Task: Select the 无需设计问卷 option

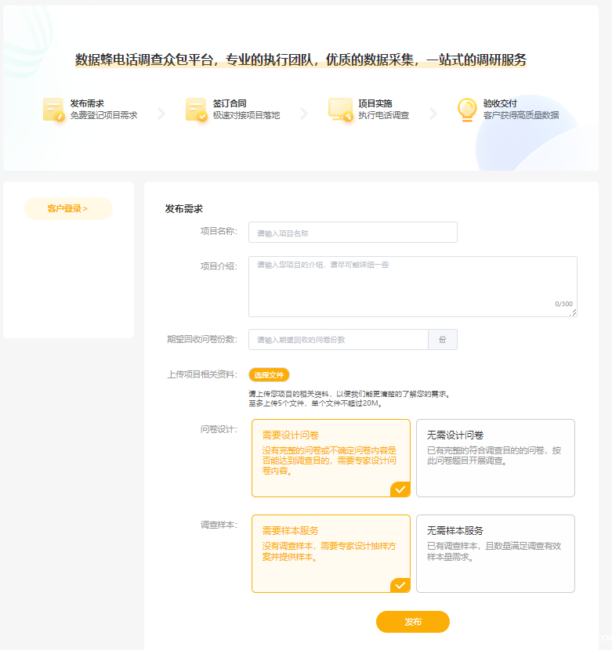Action: pos(495,457)
